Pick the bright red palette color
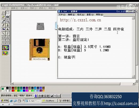The width and height of the screenshot is (139, 108). click(13, 91)
